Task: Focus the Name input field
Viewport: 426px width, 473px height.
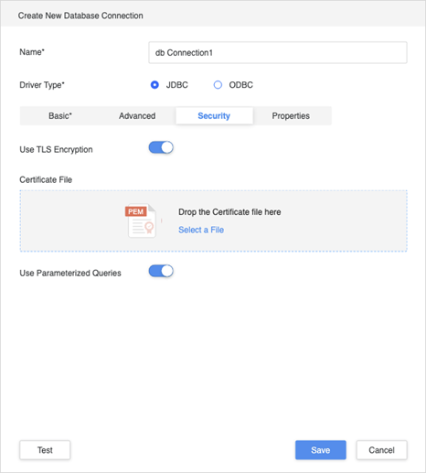Action: [278, 53]
